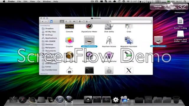The height and width of the screenshot is (106, 189).
Task: Select the Grapher app icon
Action: (x=69, y=41)
